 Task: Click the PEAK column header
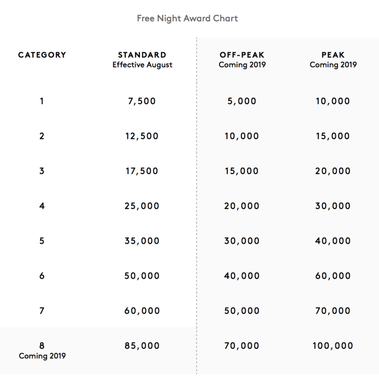point(333,55)
